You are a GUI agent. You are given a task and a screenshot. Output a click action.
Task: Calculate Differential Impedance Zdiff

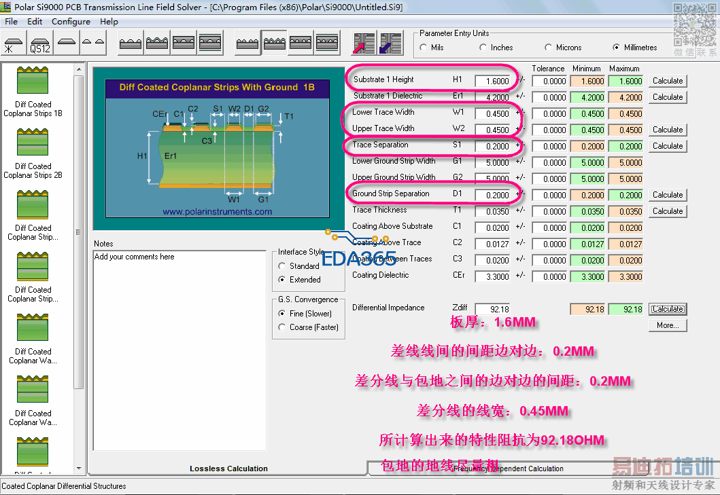[668, 309]
